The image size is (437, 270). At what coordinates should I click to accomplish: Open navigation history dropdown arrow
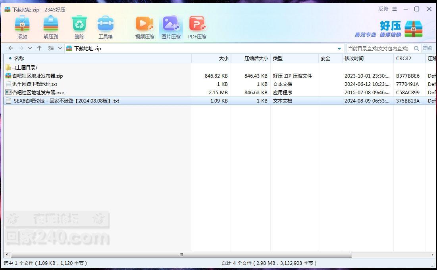click(x=30, y=48)
